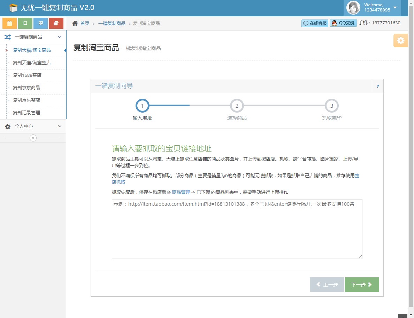This screenshot has height=318, width=414.
Task: Click the 一键复制向导 panel title
Action: click(114, 86)
